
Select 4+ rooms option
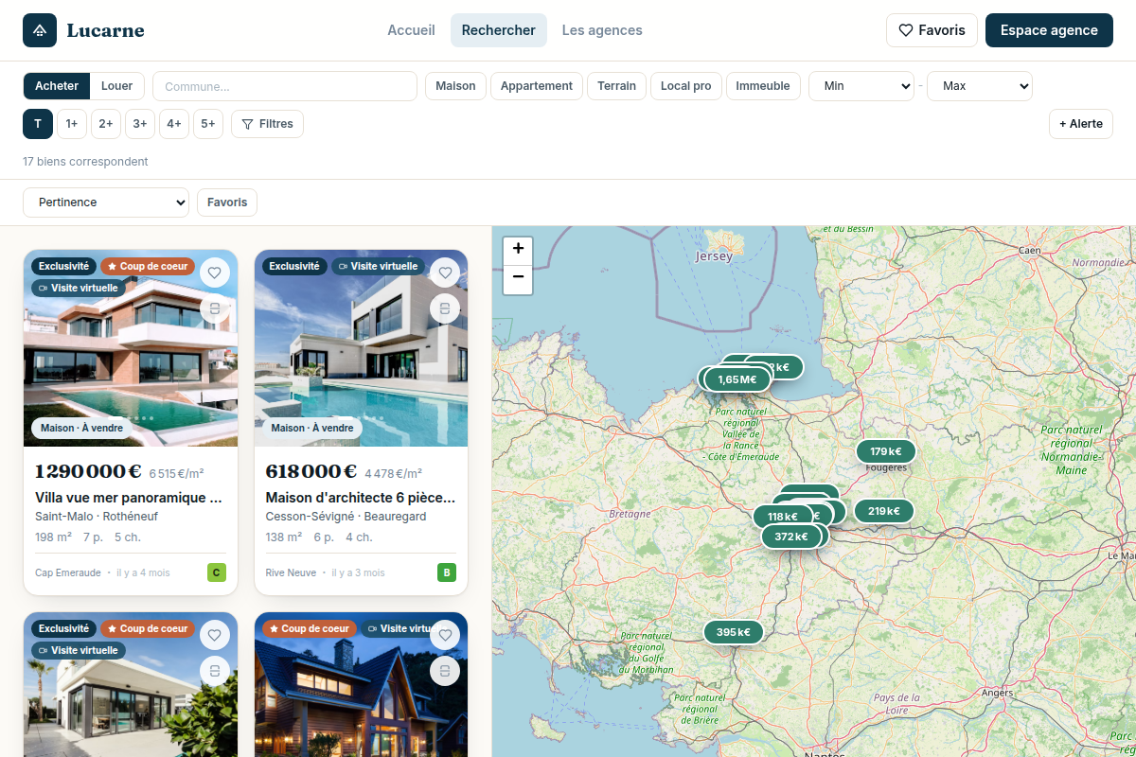coord(174,124)
